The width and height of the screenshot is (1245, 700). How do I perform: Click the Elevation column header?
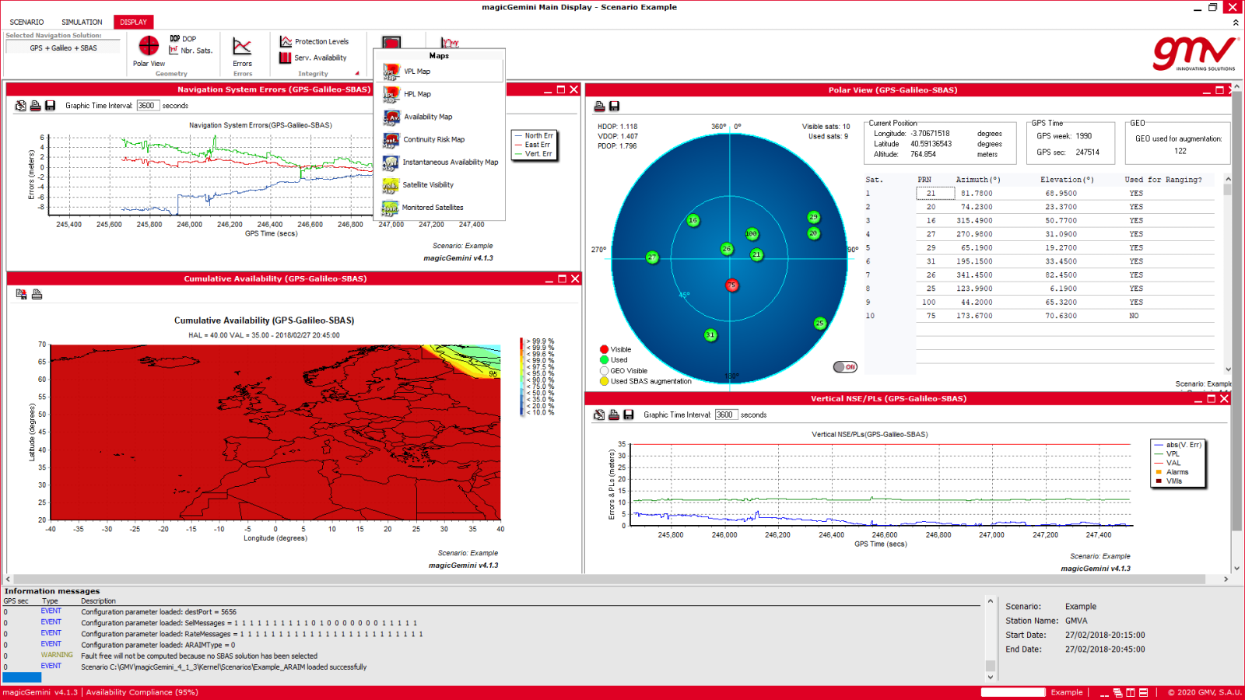tap(1067, 180)
